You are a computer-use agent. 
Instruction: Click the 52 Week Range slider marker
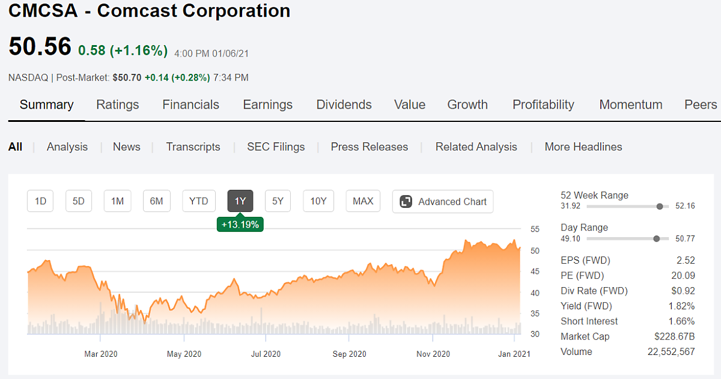click(x=660, y=206)
